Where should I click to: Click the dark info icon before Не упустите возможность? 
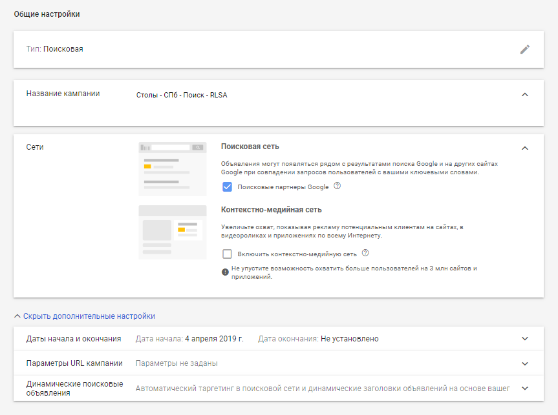click(x=225, y=272)
